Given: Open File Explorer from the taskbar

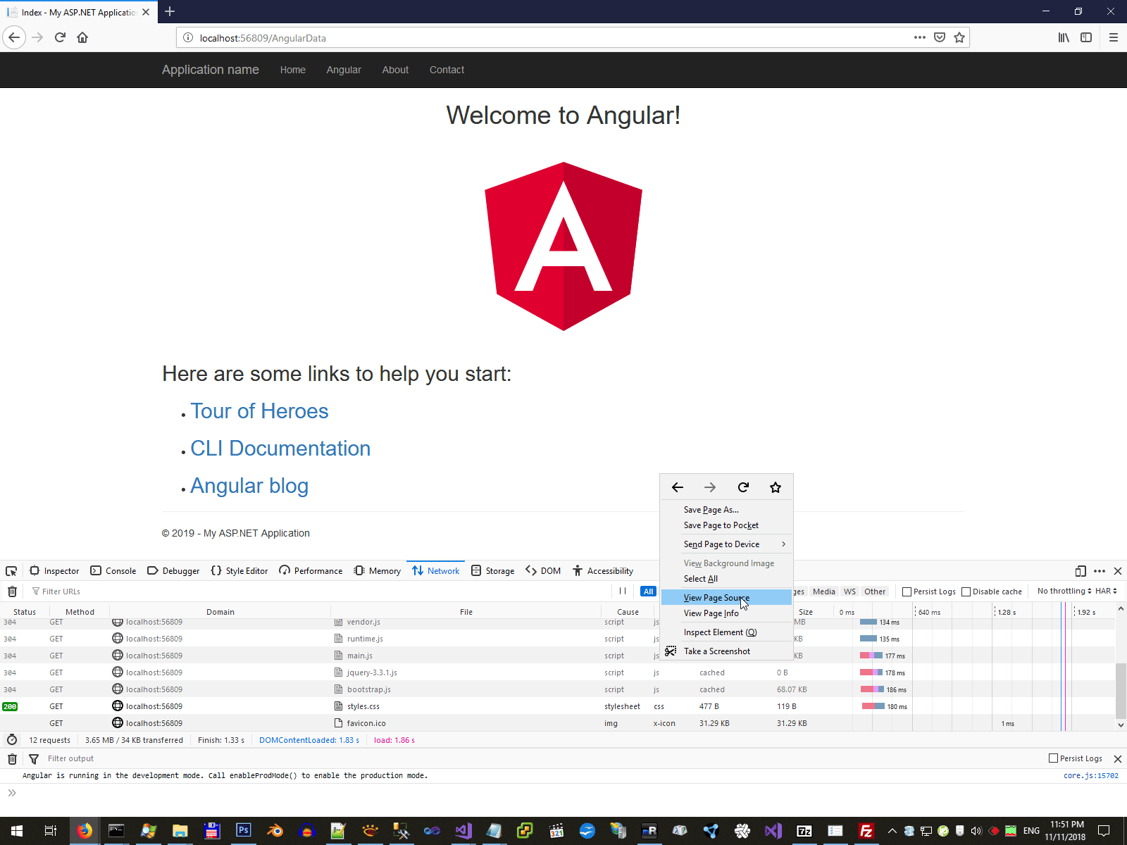Looking at the screenshot, I should [180, 831].
